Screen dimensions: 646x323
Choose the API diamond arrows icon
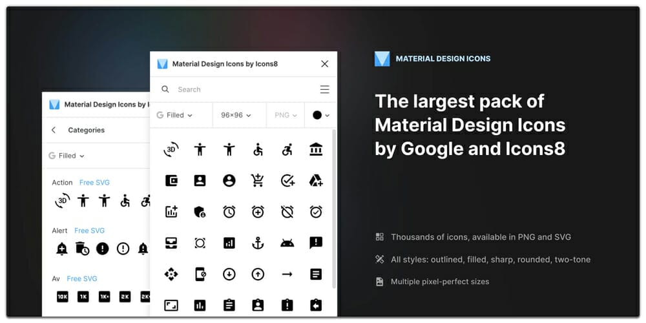(x=171, y=275)
